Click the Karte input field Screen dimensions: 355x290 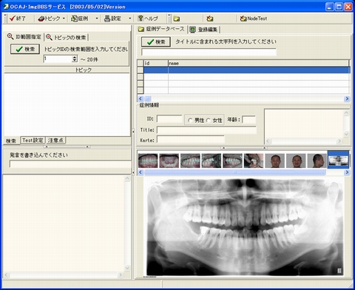tap(191, 140)
